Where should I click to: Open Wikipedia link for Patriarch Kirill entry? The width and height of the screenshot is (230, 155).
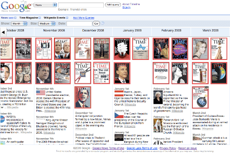(179, 132)
